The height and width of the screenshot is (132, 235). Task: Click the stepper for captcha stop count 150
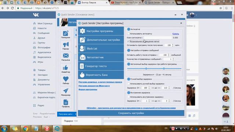pos(173,45)
